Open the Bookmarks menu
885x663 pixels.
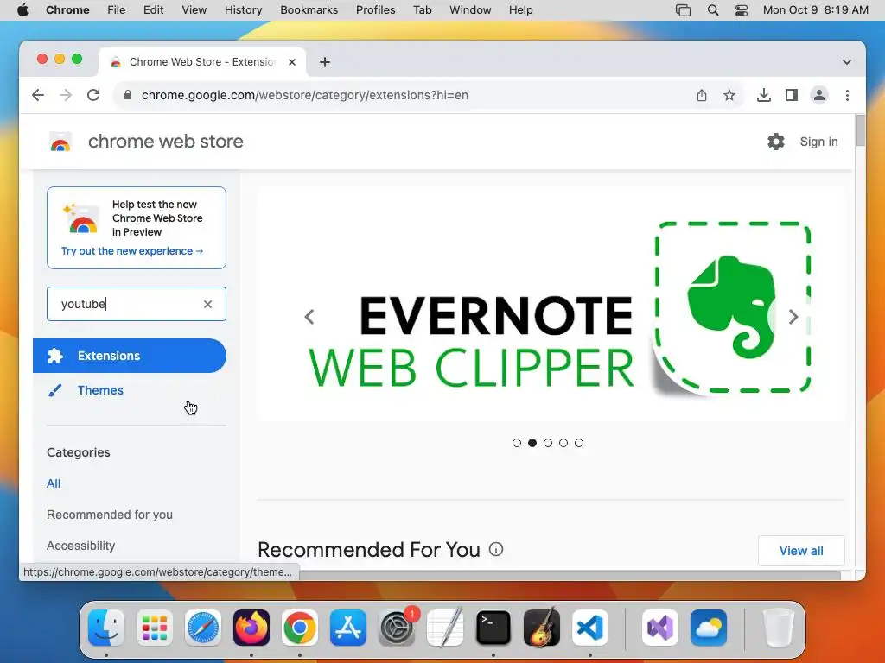pos(309,10)
